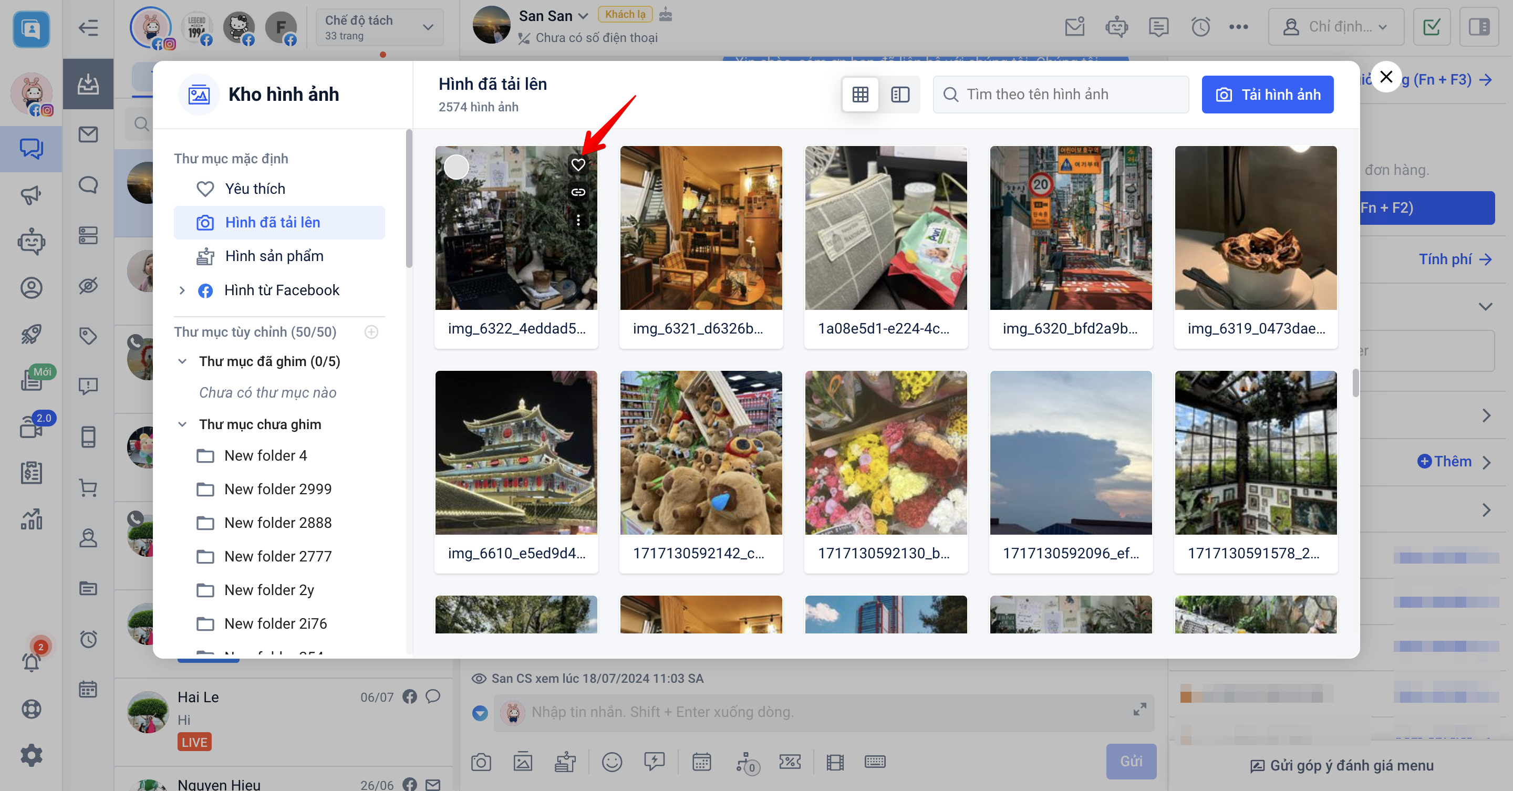The height and width of the screenshot is (791, 1513).
Task: Open the Yêu thích folder
Action: [255, 189]
